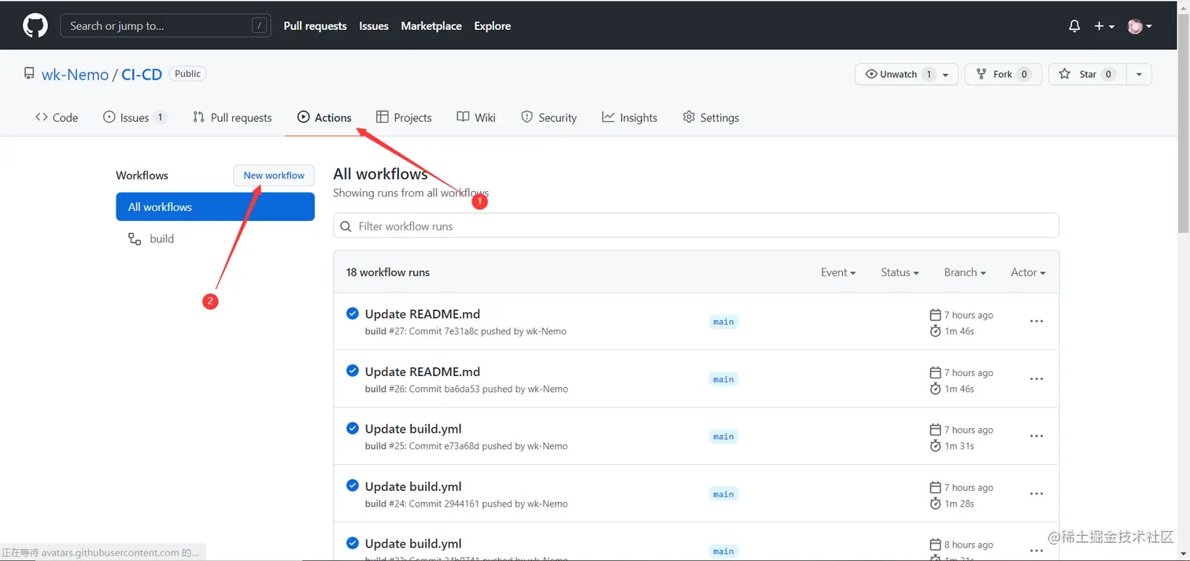
Task: Go to the Security tab
Action: pos(549,117)
